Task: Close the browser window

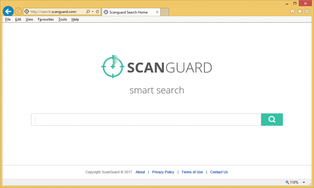Action: [305, 3]
